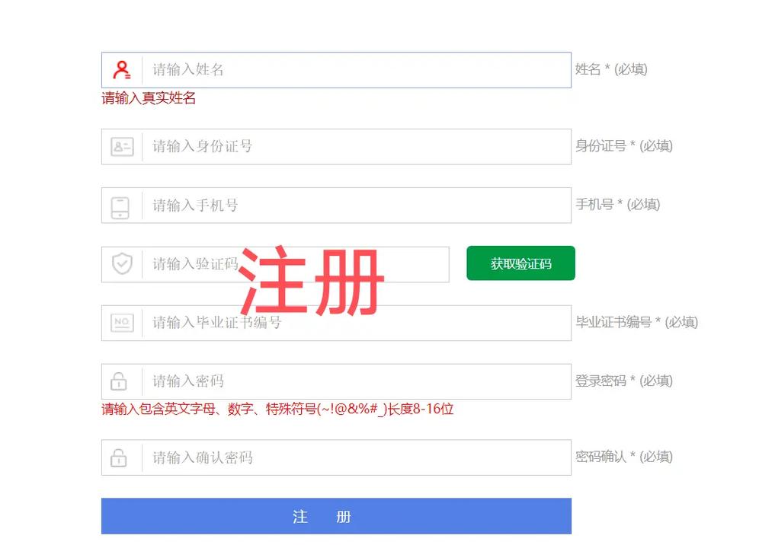This screenshot has width=775, height=545.
Task: Click the 请输入确认密码 confirm field
Action: (x=305, y=457)
